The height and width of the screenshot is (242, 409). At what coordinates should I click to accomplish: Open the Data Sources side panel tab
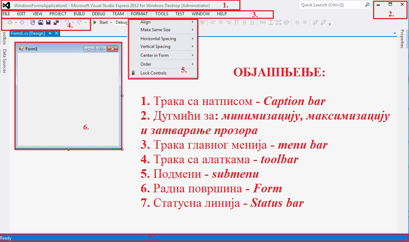(4, 61)
